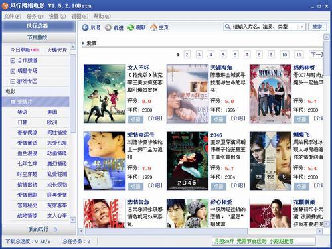Go to the home page icon 主页
332x249 pixels.
point(153,27)
